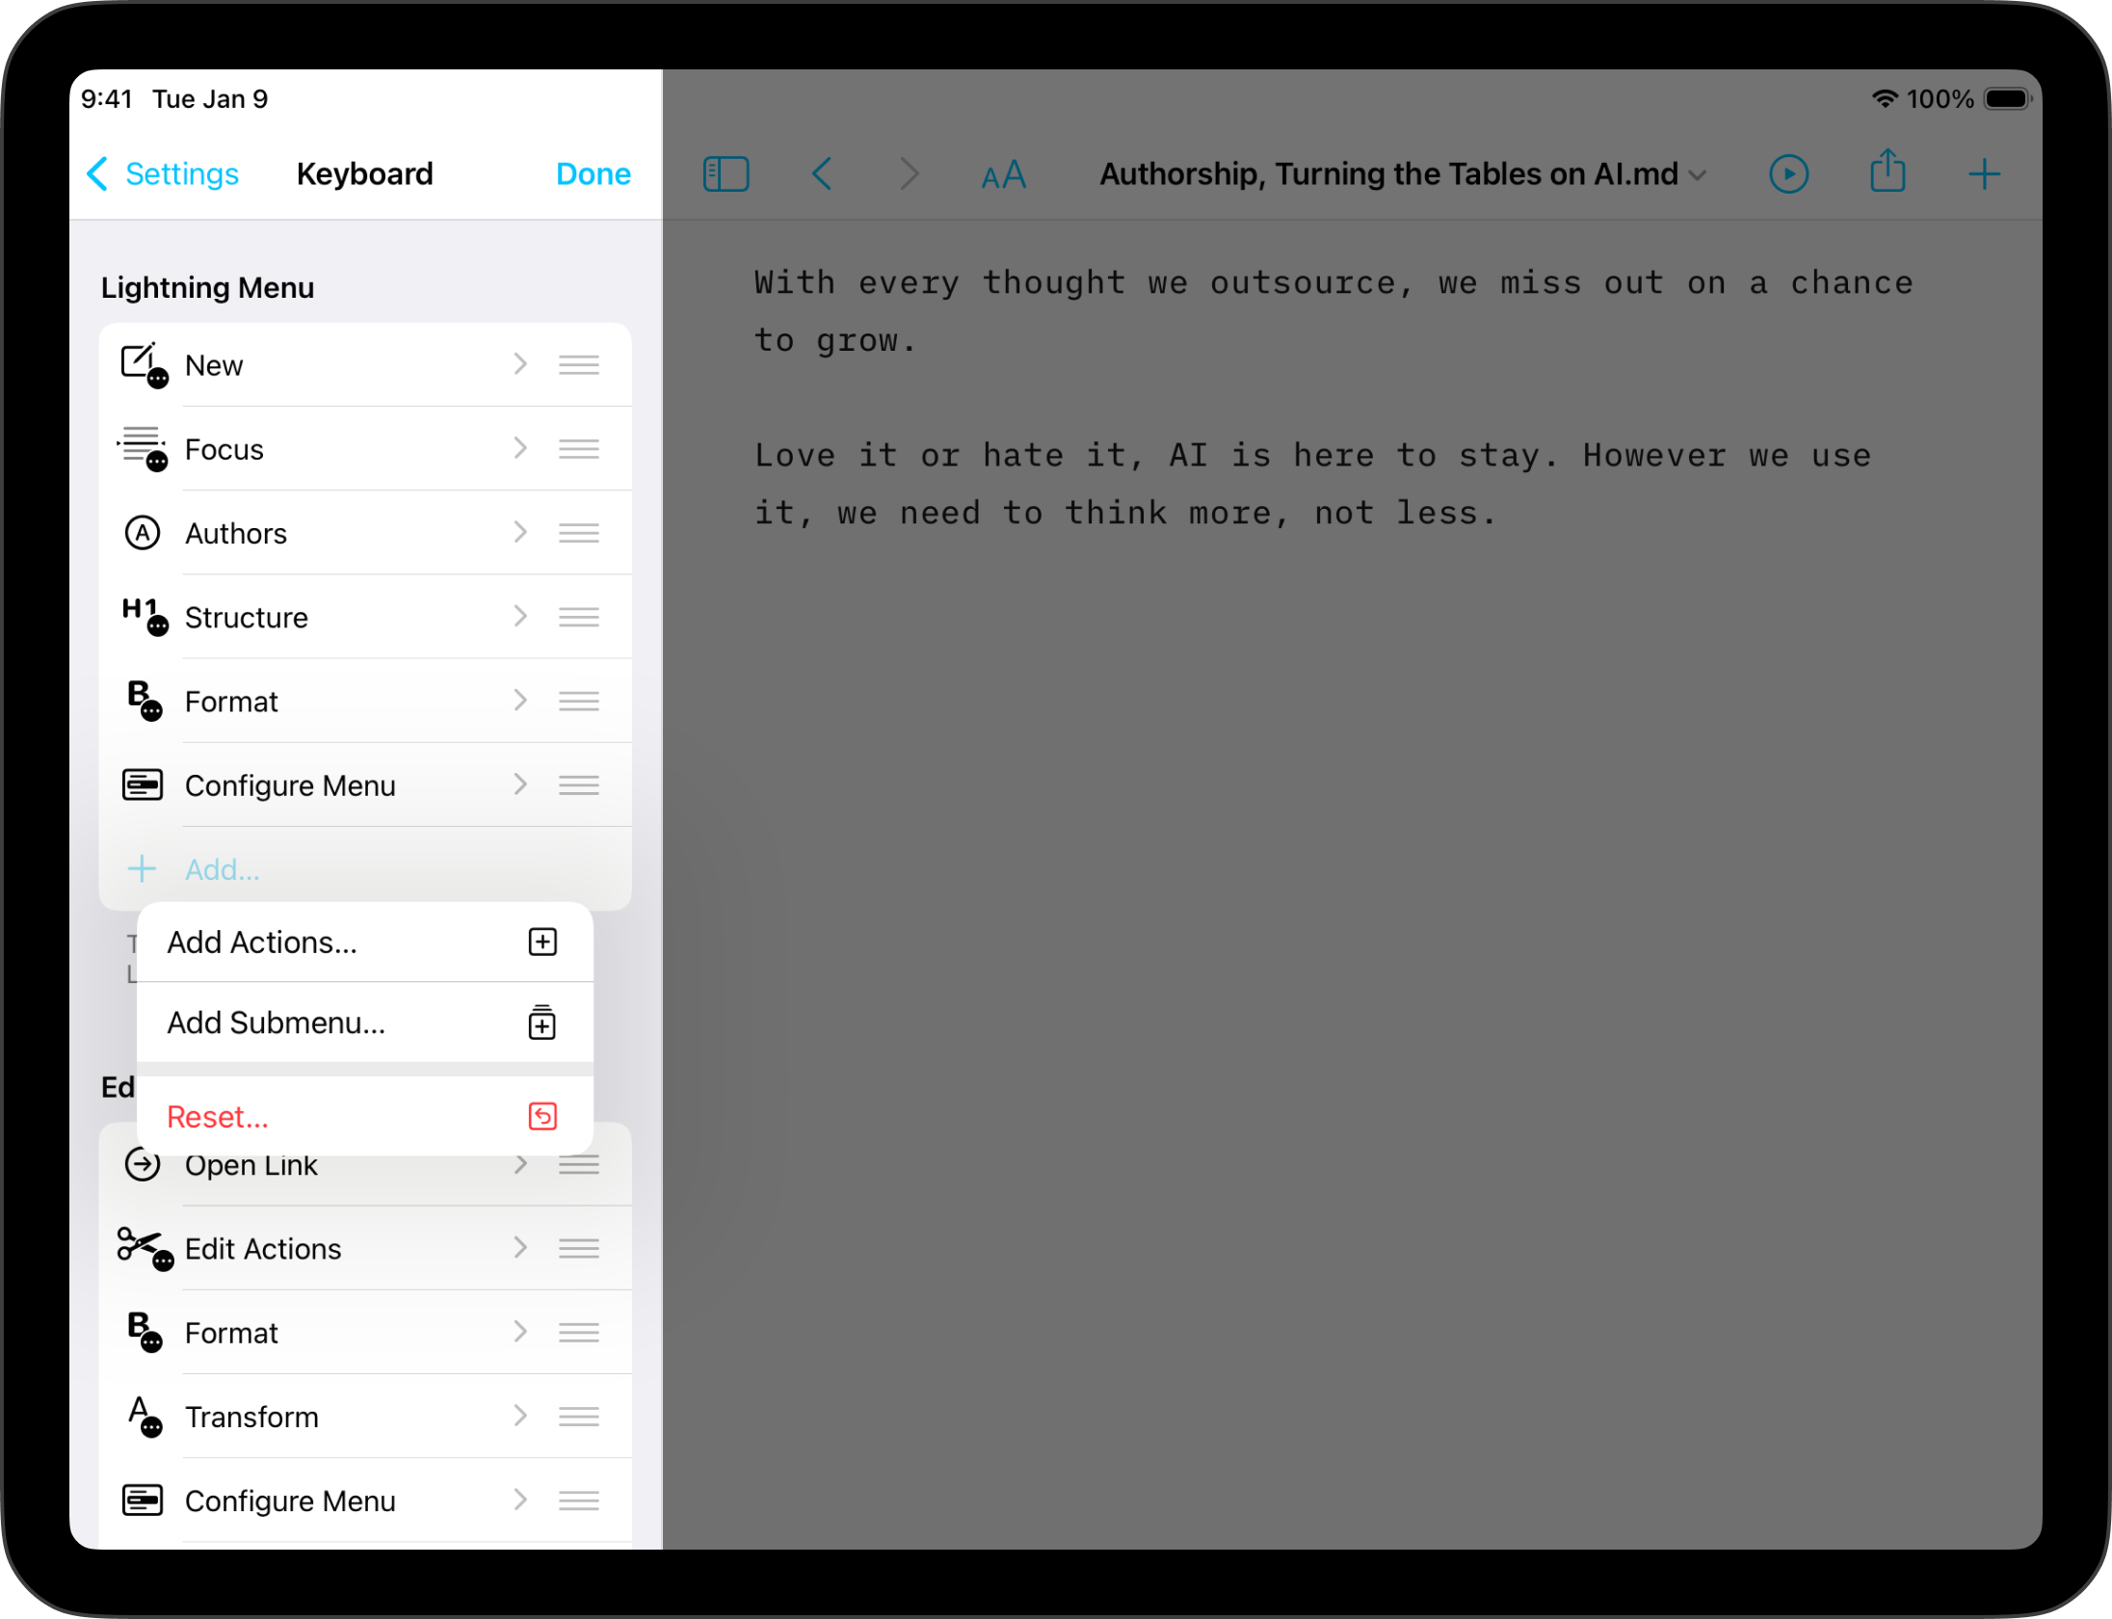The height and width of the screenshot is (1619, 2112).
Task: Expand the Transform submenu chevron
Action: click(520, 1415)
